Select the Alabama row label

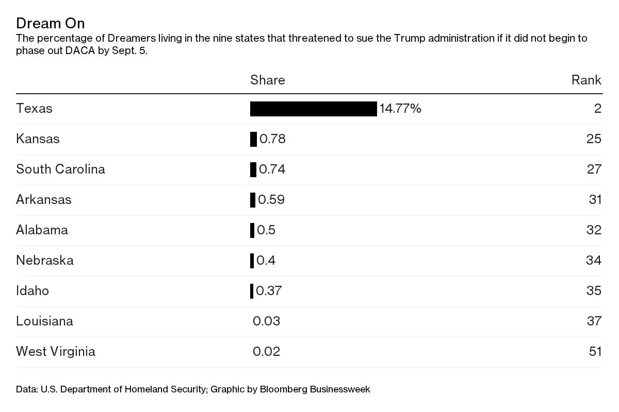tap(42, 230)
